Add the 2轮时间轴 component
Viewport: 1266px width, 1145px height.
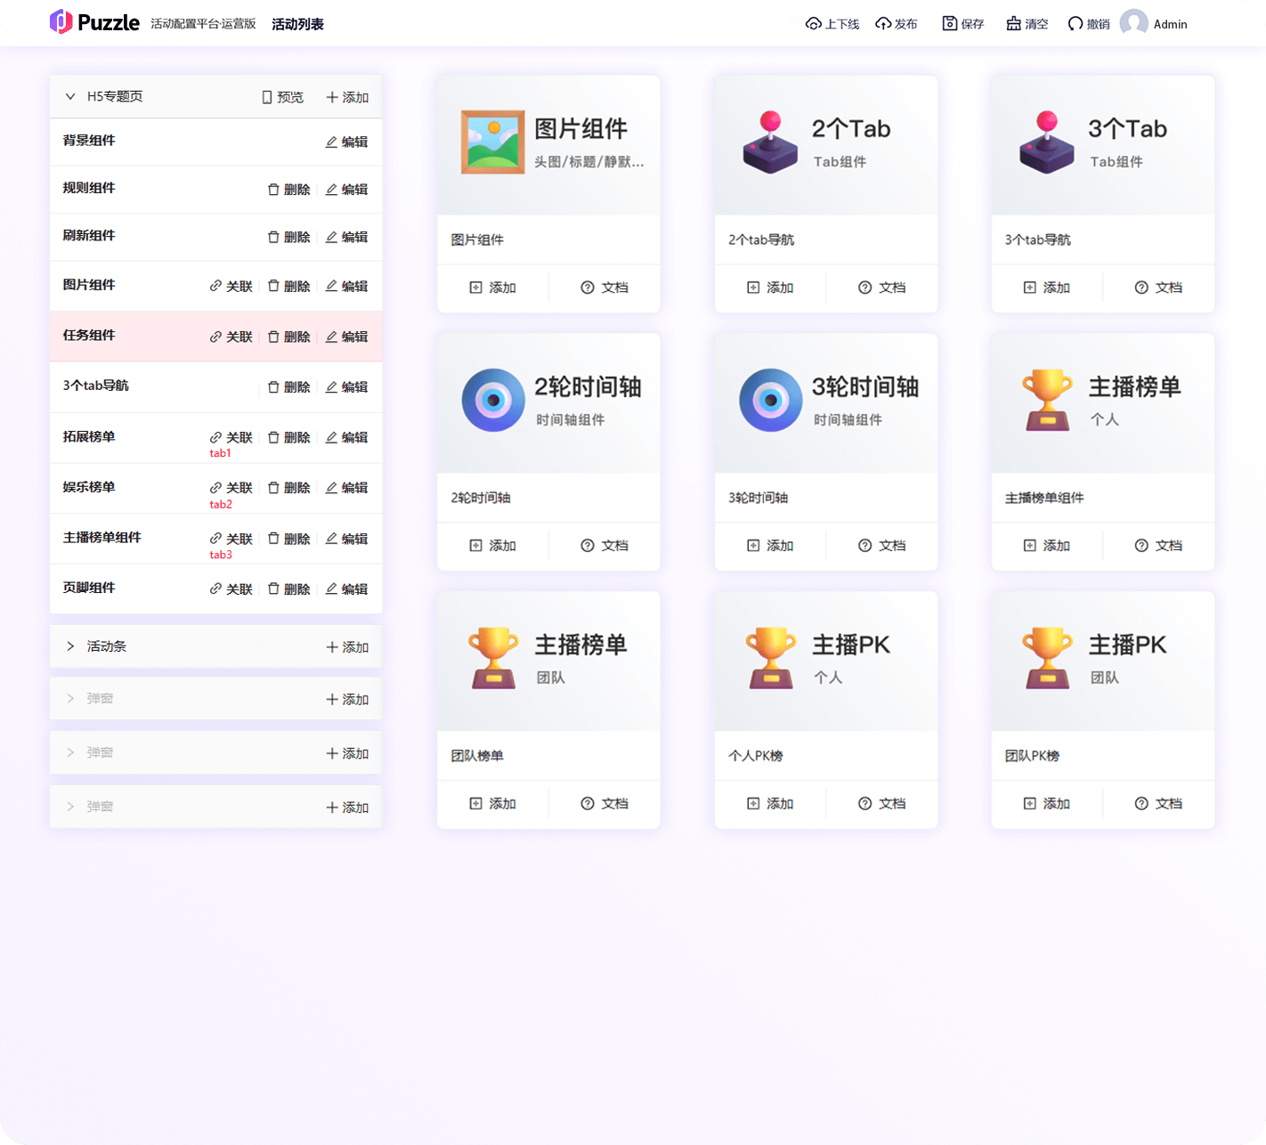pyautogui.click(x=492, y=546)
